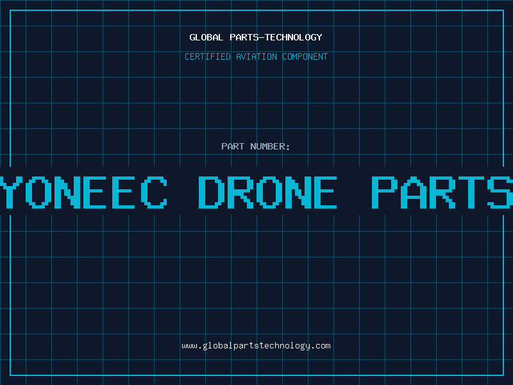Select the large word YONEEC
The image size is (513, 385).
click(83, 193)
